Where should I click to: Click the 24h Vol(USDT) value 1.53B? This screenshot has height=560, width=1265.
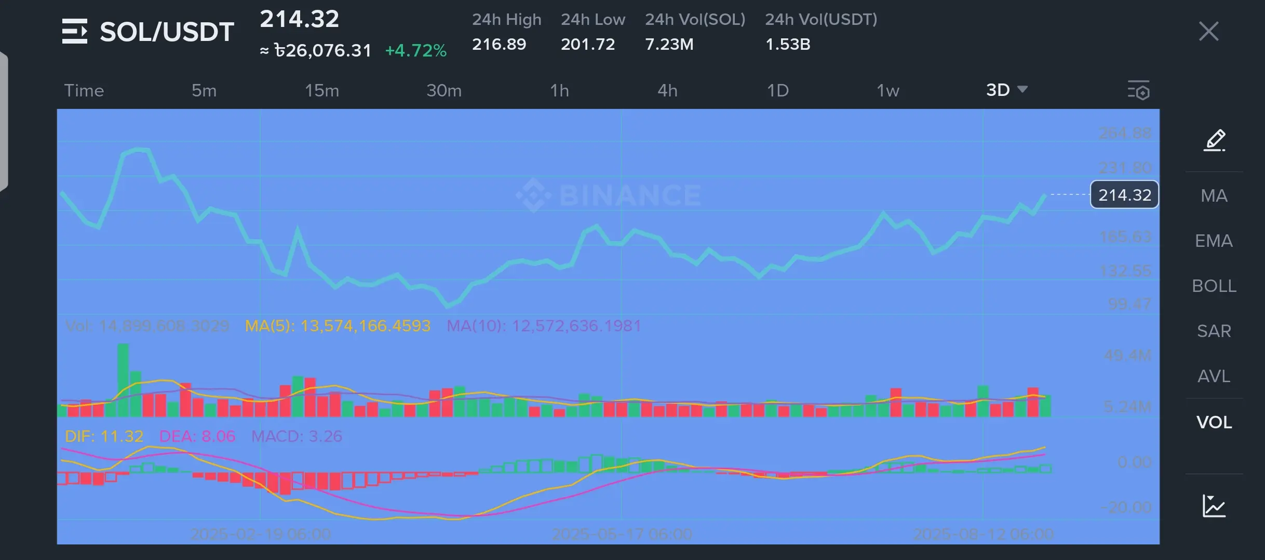coord(788,44)
